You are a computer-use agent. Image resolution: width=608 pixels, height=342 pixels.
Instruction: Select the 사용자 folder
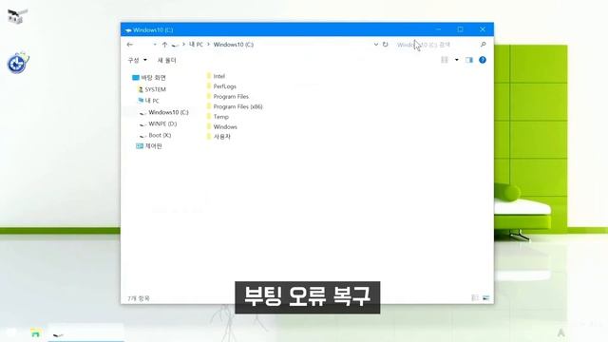(x=218, y=137)
